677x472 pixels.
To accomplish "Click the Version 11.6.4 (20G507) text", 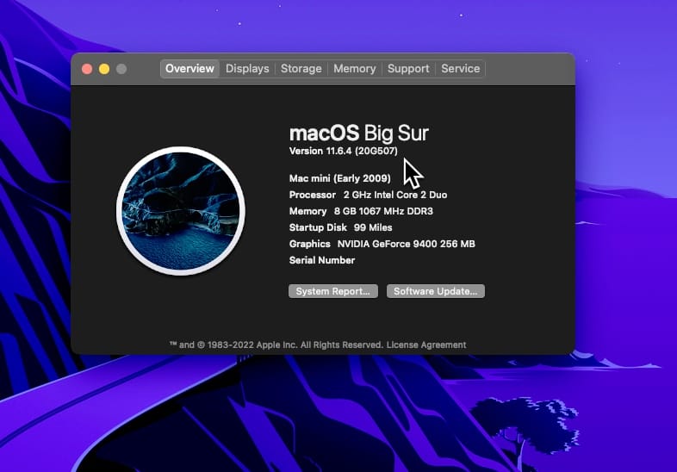I will (344, 151).
